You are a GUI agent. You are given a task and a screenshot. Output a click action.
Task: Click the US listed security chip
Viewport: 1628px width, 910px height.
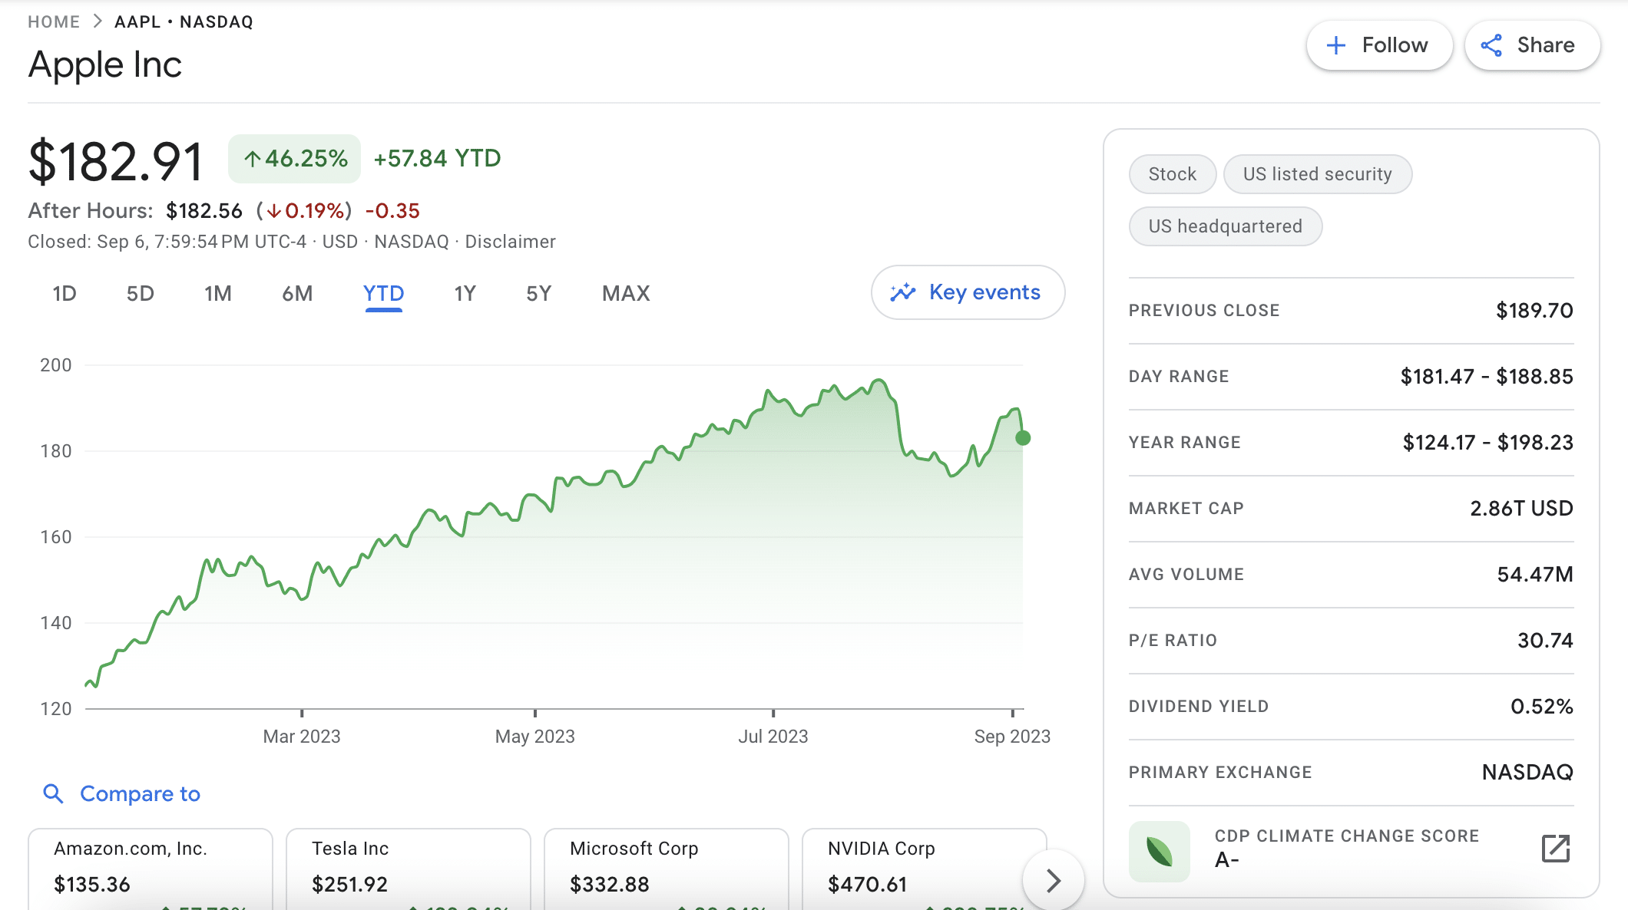tap(1318, 174)
